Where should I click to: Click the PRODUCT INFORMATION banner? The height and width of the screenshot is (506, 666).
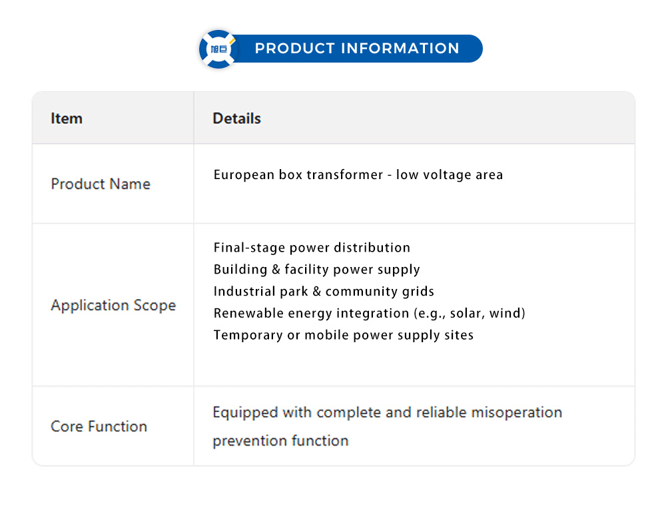pyautogui.click(x=357, y=49)
